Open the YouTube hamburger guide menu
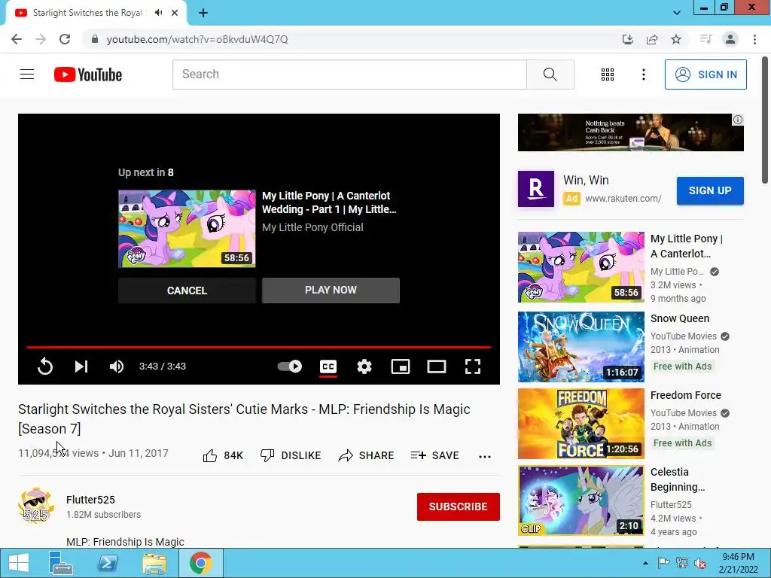771x578 pixels. (x=27, y=75)
